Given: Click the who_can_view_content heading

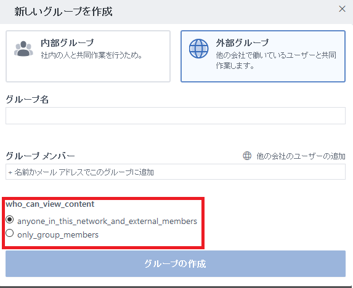Looking at the screenshot, I should click(x=50, y=204).
